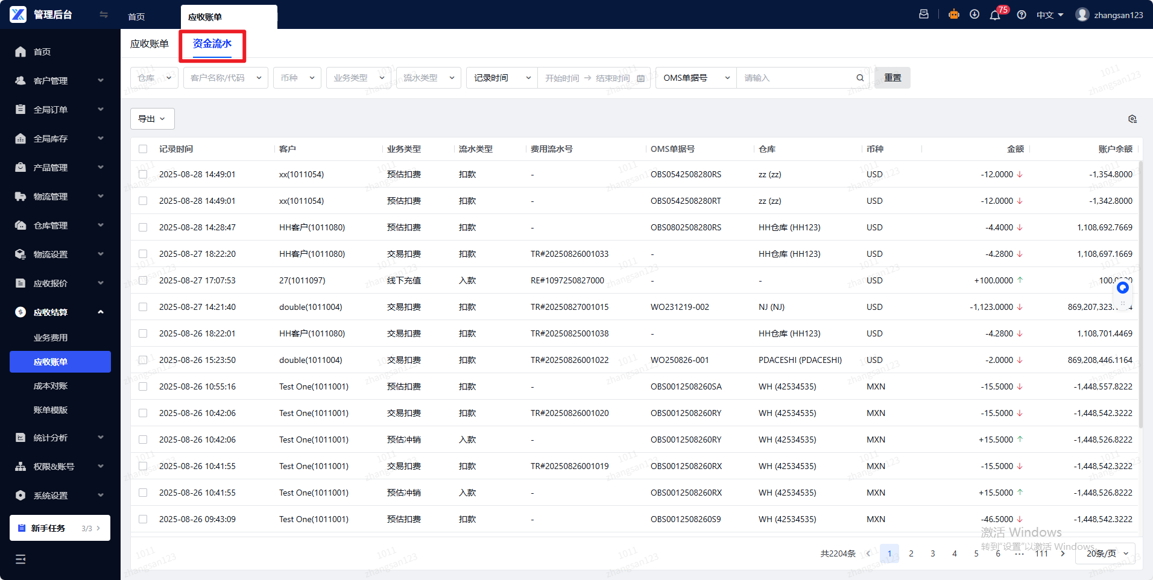Viewport: 1153px width, 580px height.
Task: Open 成本对账 in the sidebar
Action: pyautogui.click(x=51, y=386)
